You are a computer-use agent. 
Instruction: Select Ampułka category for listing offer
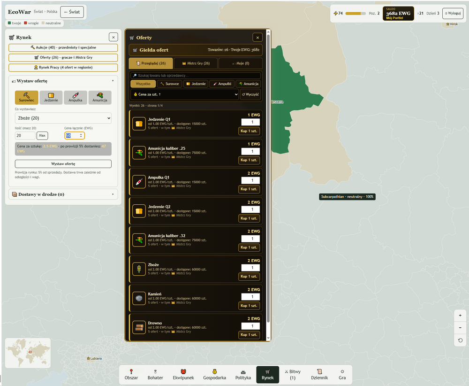pos(76,98)
